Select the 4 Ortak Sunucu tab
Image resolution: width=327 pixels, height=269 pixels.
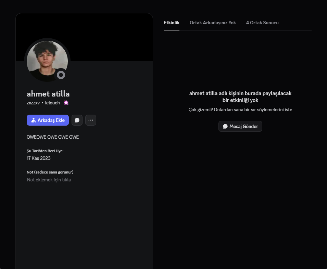point(262,23)
